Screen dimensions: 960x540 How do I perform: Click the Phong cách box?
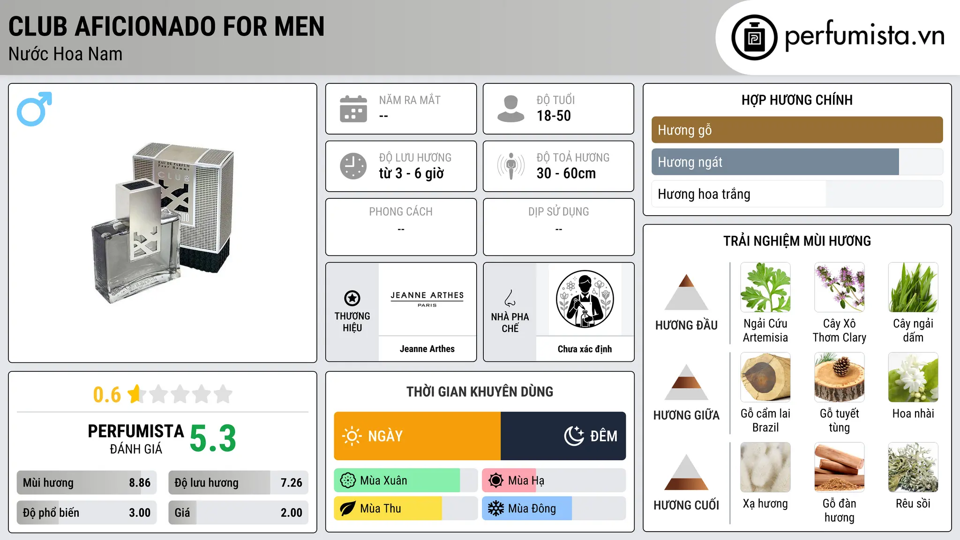[401, 227]
